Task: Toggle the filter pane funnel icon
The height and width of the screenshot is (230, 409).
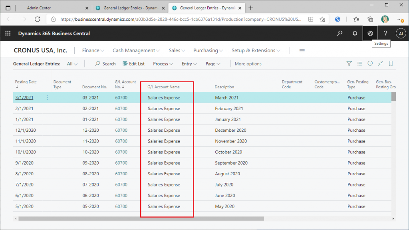Action: [349, 63]
